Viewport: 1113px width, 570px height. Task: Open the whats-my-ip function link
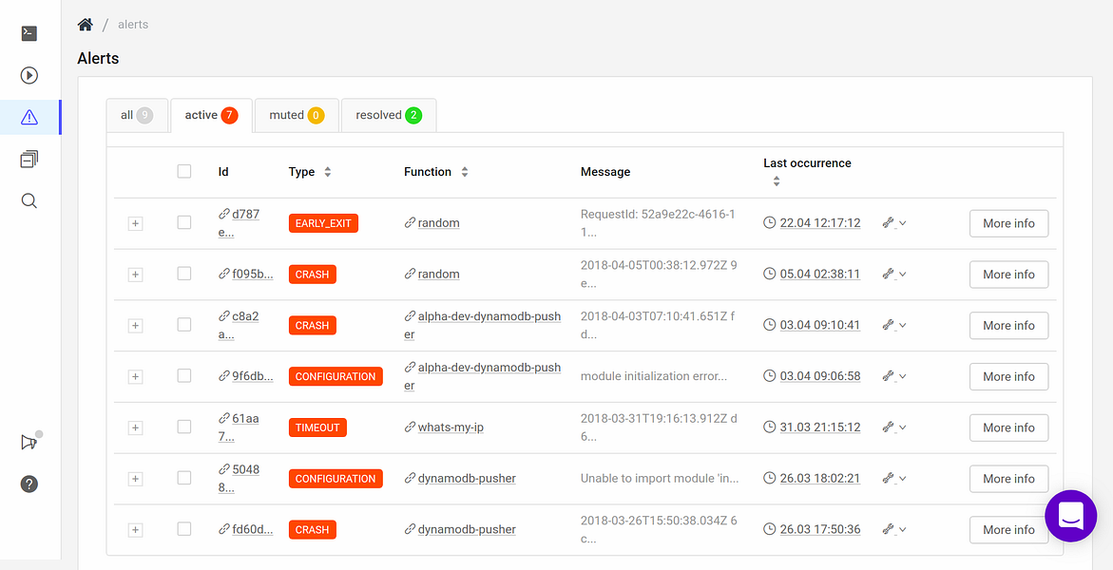[451, 427]
